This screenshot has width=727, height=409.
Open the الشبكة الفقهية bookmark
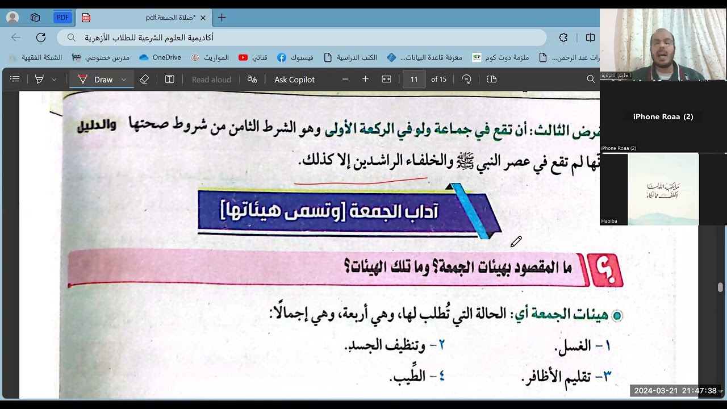(x=35, y=57)
